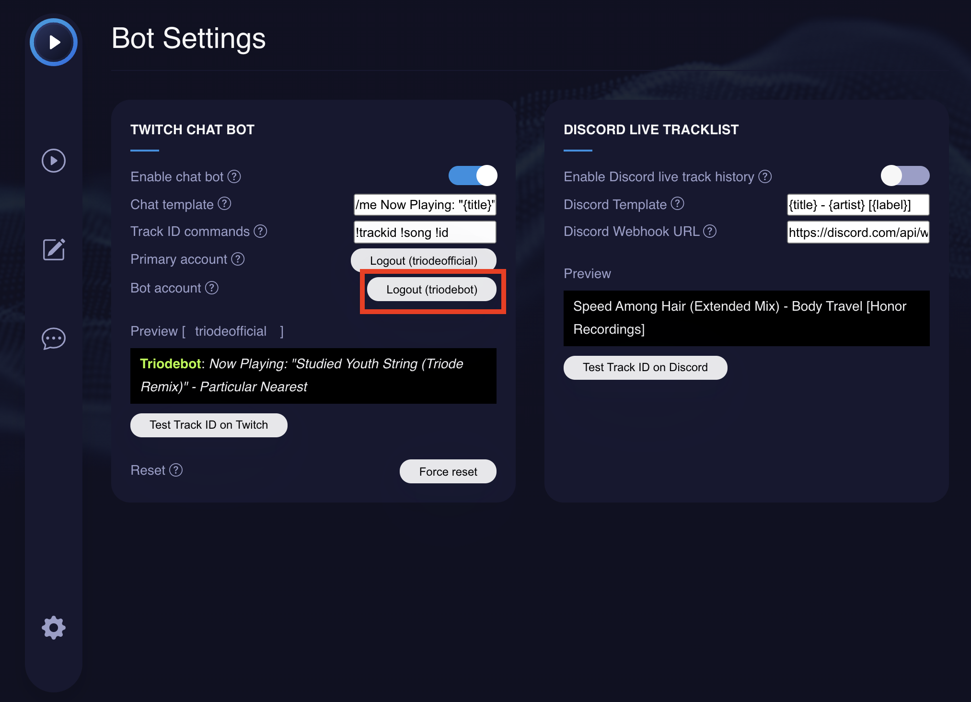The image size is (971, 702).
Task: Show help for Bot account
Action: (x=212, y=288)
